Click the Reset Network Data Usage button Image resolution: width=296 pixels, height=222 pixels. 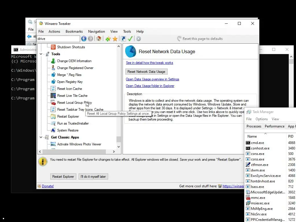(x=146, y=72)
